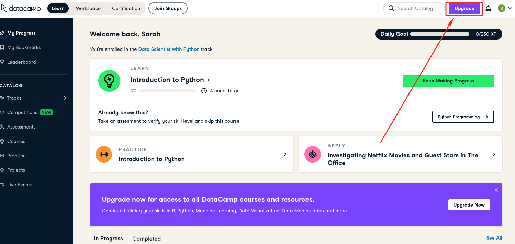The width and height of the screenshot is (515, 244).
Task: Focus the Search Catalog field
Action: (414, 8)
